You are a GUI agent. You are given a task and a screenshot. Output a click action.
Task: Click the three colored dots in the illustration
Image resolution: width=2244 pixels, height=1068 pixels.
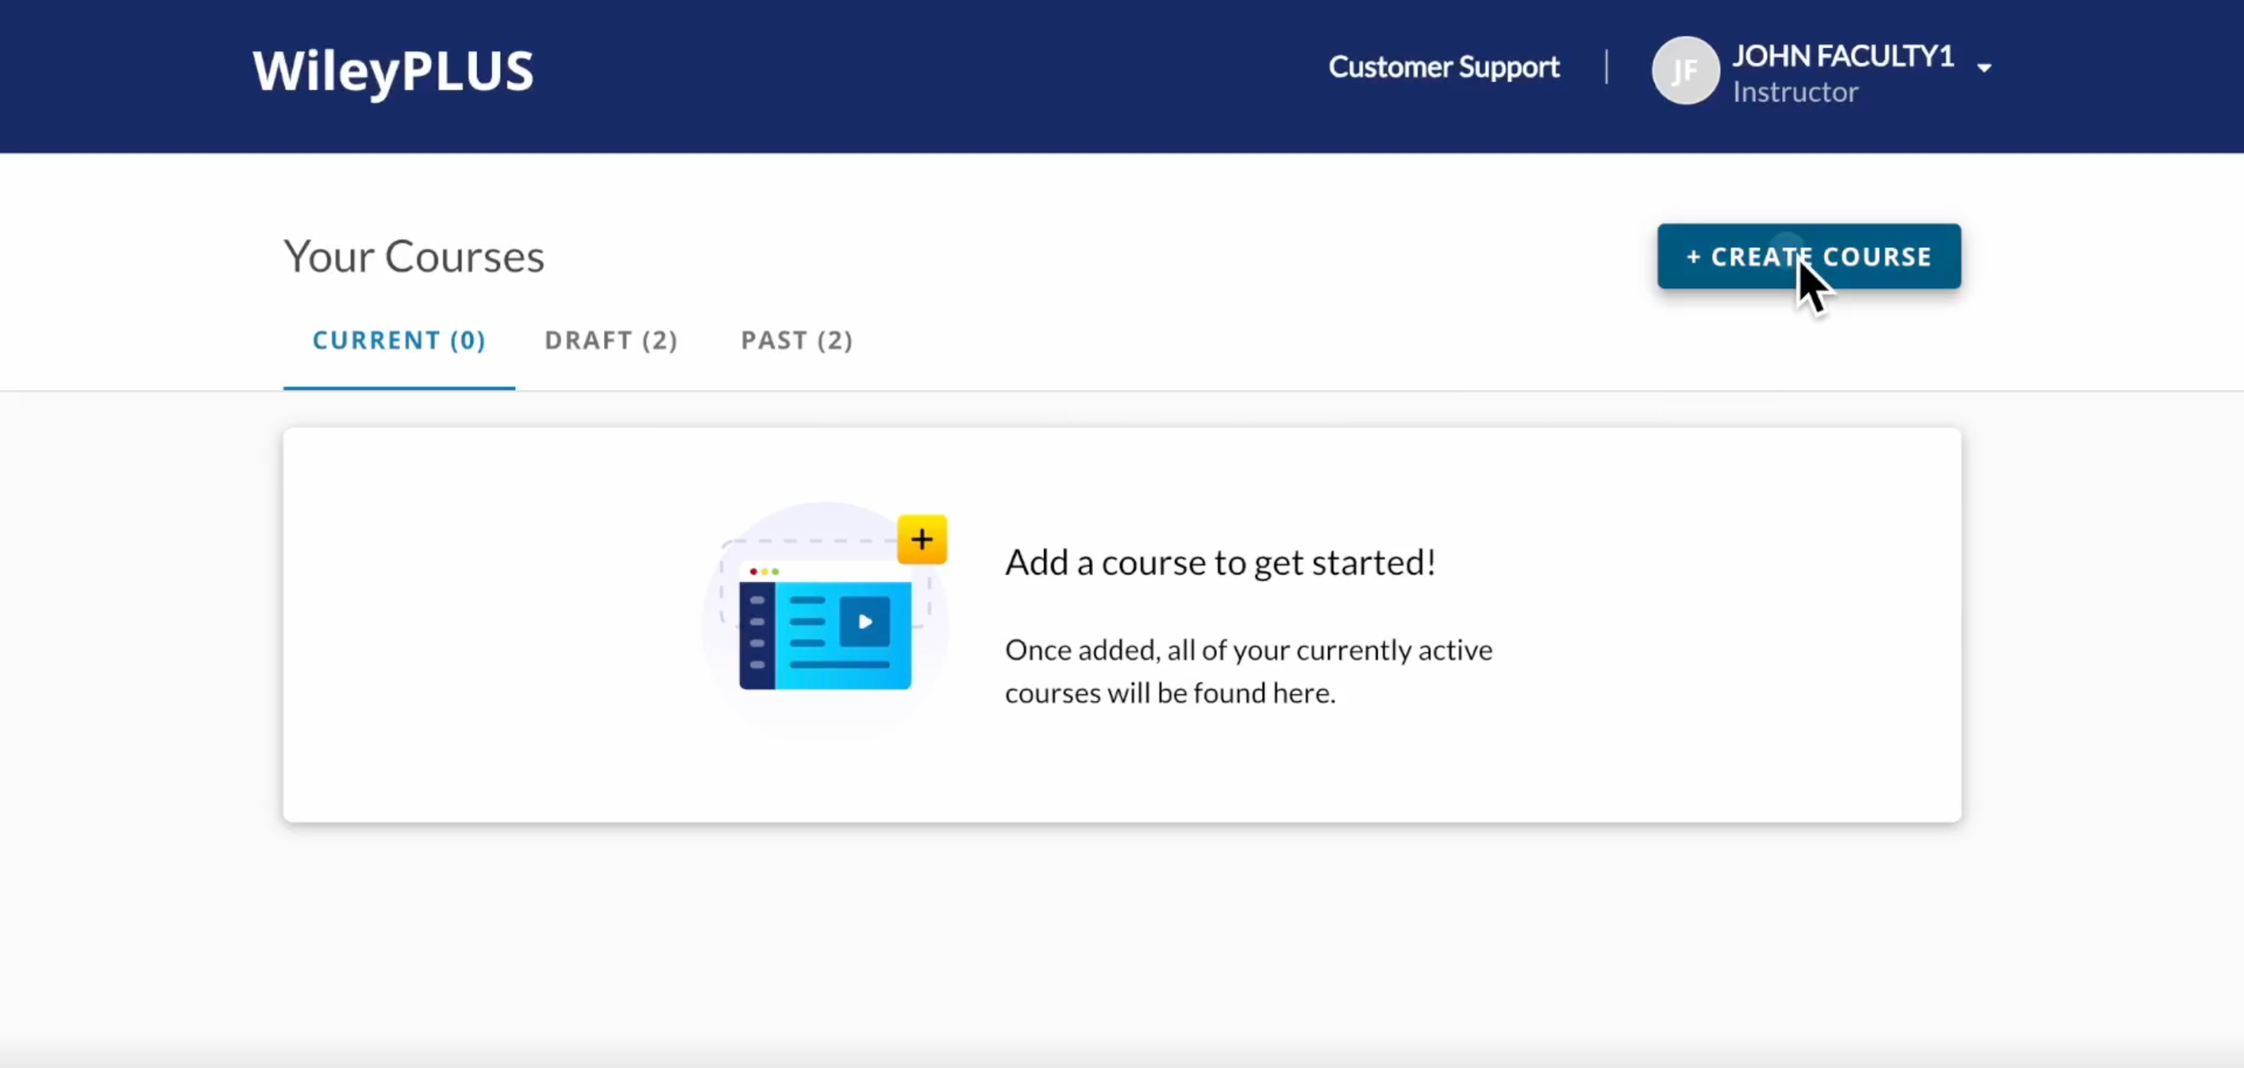(763, 571)
